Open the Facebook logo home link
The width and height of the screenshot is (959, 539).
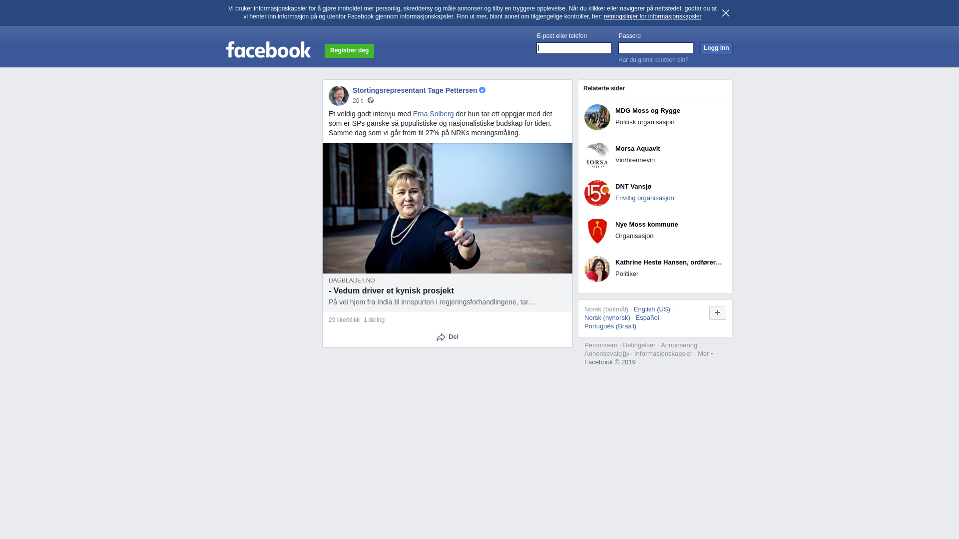pyautogui.click(x=268, y=49)
